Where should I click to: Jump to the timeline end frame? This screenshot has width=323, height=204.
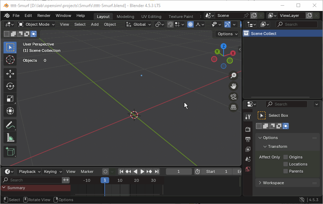pyautogui.click(x=157, y=172)
